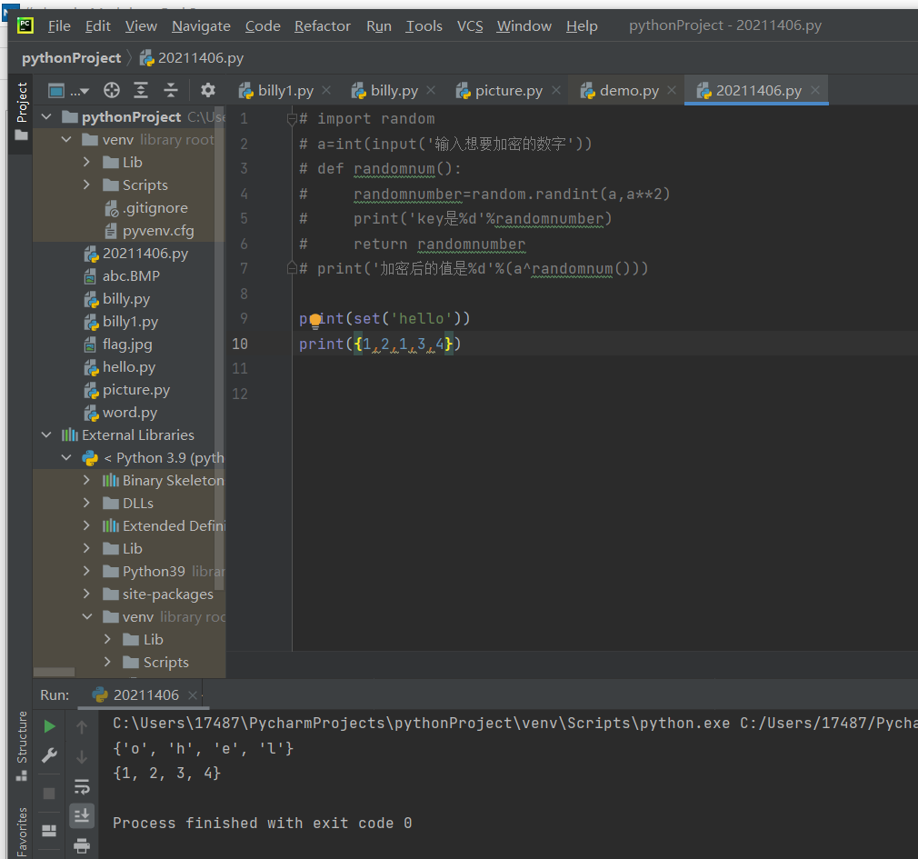Open Project panel gear settings
Screen dimensions: 918x859
(208, 90)
